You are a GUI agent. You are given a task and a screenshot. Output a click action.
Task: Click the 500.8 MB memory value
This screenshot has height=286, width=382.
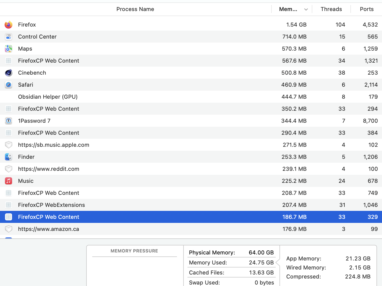pyautogui.click(x=294, y=73)
